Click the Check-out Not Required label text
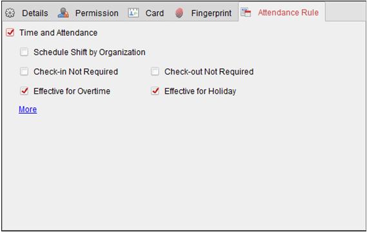367x232 pixels. click(209, 71)
